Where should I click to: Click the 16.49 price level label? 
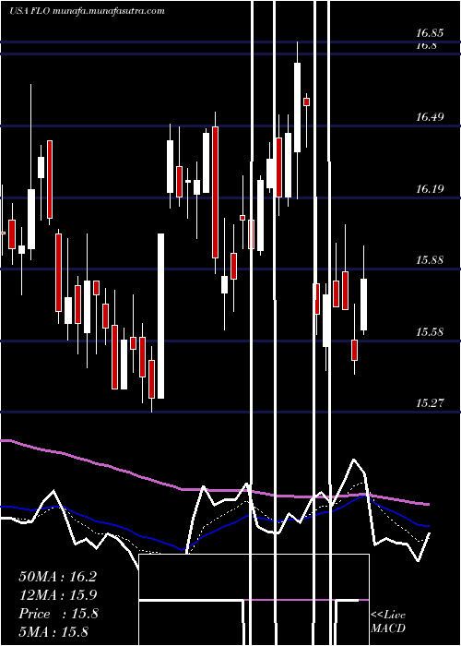tap(430, 117)
